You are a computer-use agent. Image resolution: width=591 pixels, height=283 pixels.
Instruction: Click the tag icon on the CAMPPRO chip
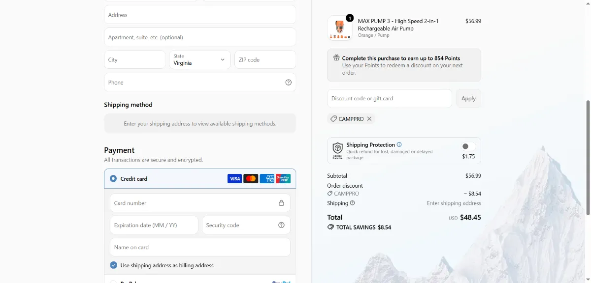[x=333, y=119]
